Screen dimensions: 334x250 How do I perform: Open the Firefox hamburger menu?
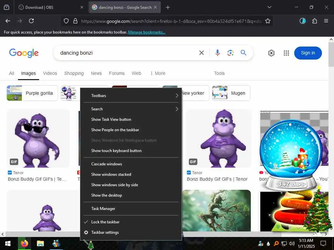pos(326,21)
